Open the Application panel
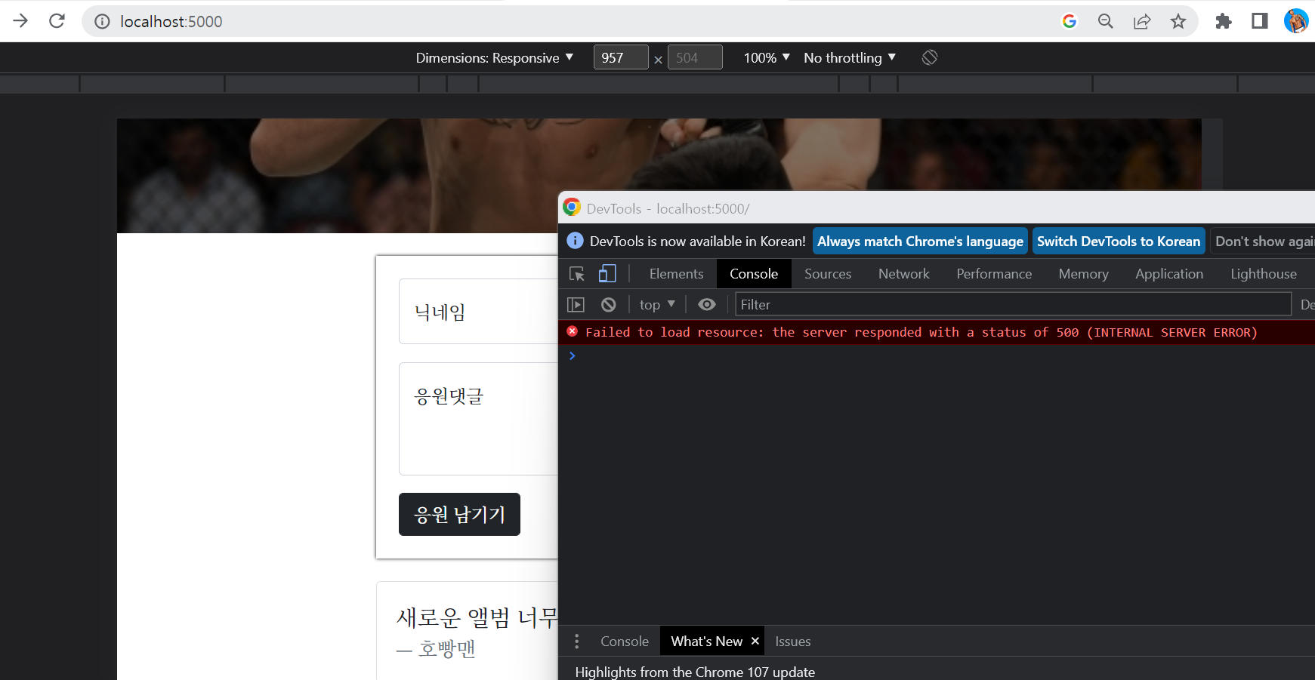 coord(1169,274)
